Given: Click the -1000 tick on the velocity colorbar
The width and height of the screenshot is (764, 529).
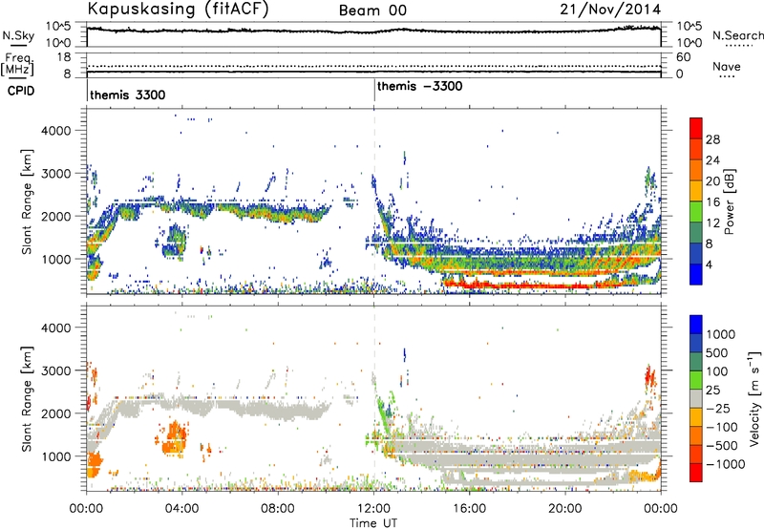Looking at the screenshot, I should click(725, 464).
